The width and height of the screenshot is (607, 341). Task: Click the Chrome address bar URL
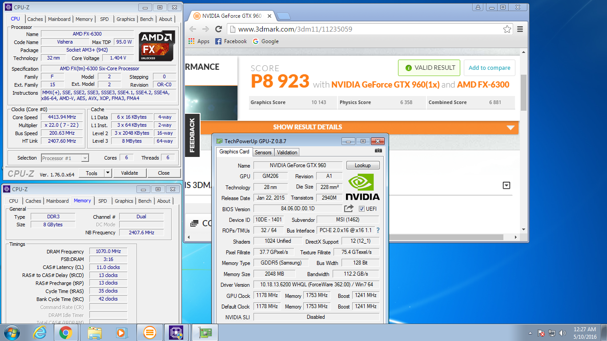295,29
